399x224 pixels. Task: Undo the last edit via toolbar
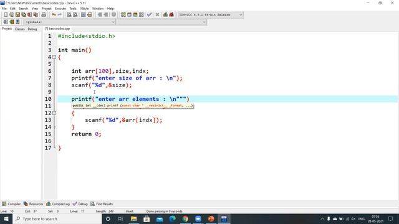[54, 15]
